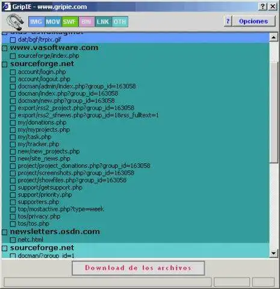Check docman/index.php?group_id=163058 checkbox
The height and width of the screenshot is (289, 280).
click(13, 94)
